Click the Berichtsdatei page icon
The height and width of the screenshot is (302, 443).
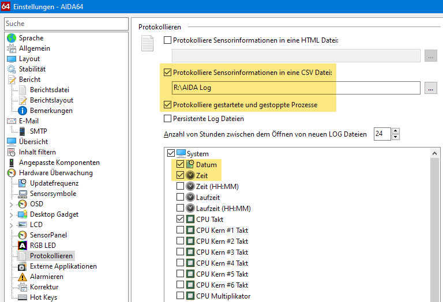(22, 90)
